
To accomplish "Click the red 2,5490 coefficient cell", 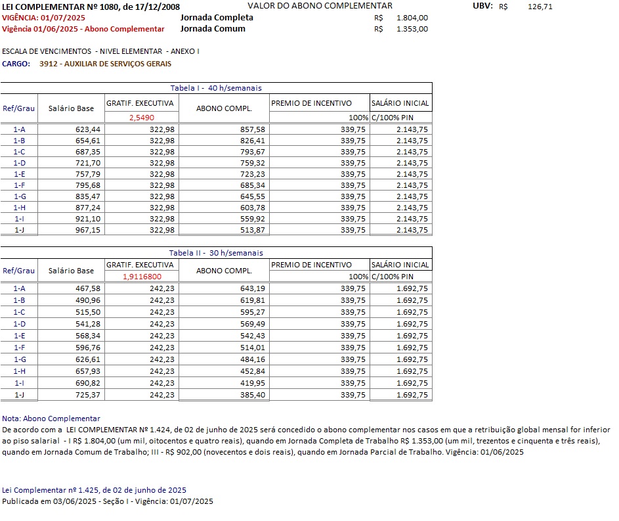I will pyautogui.click(x=141, y=117).
